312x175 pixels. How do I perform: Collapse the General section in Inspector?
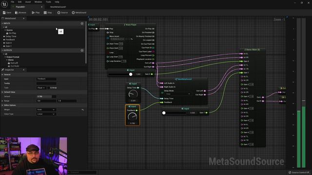pyautogui.click(x=2, y=74)
